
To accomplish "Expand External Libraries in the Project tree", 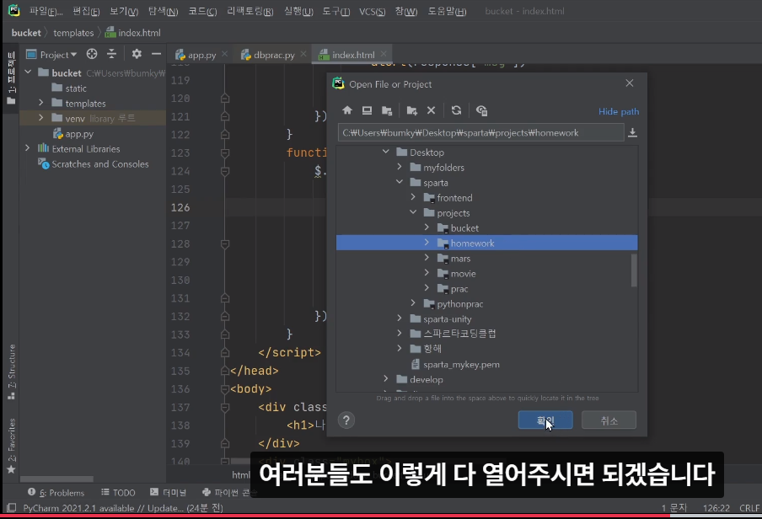I will point(28,148).
